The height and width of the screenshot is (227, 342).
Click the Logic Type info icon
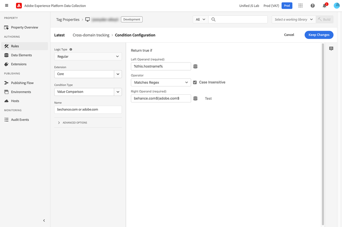pyautogui.click(x=71, y=50)
